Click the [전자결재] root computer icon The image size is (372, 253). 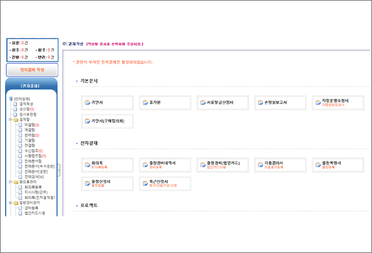[x=11, y=99]
